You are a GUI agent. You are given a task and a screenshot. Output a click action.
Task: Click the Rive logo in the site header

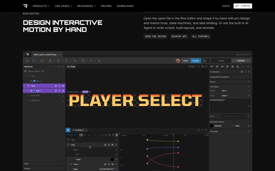25,6
